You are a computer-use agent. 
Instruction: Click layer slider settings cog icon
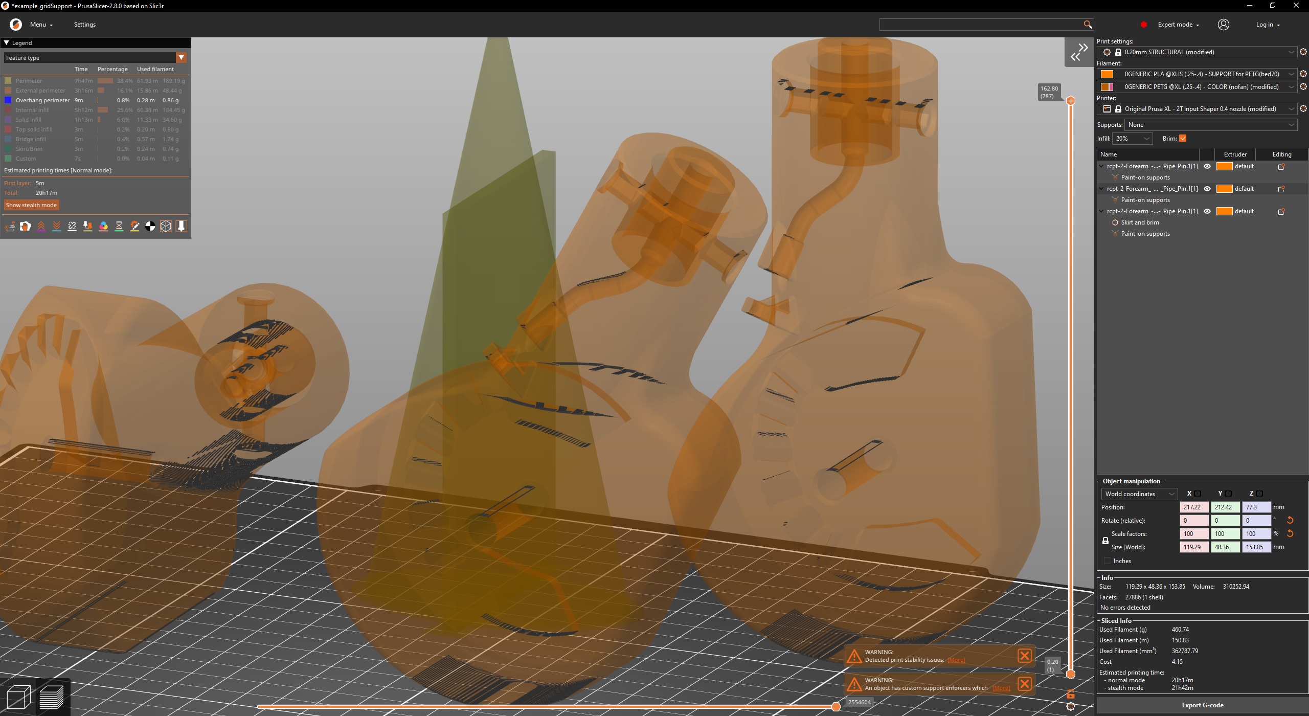point(1071,706)
